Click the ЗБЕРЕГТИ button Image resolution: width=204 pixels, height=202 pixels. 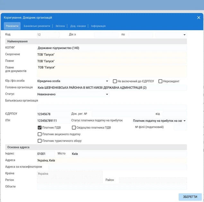coord(190,197)
